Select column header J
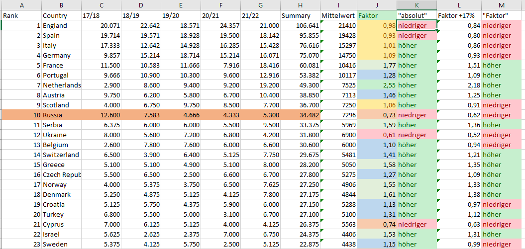This screenshot has height=249, width=525. pyautogui.click(x=377, y=5)
